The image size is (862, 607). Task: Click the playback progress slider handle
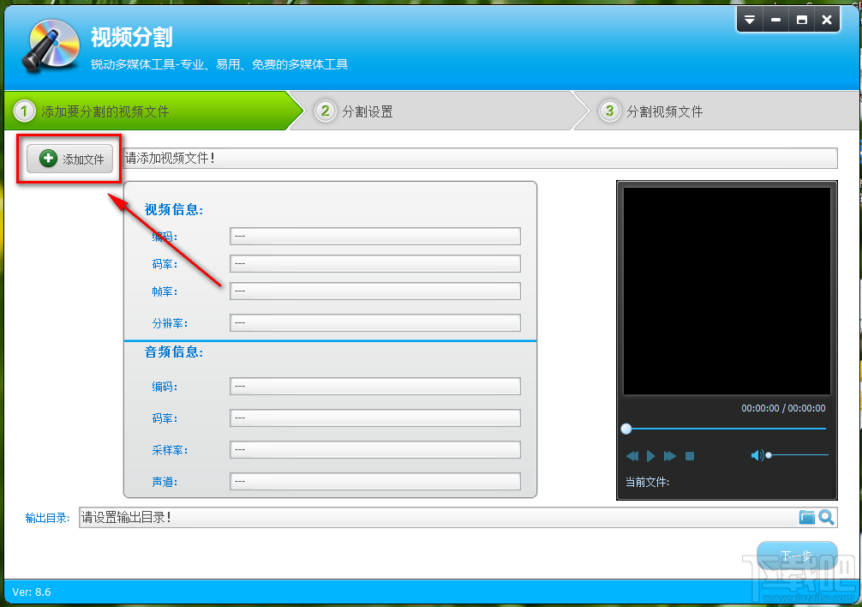pyautogui.click(x=626, y=429)
